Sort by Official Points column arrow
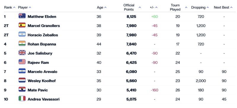The image size is (237, 108). coord(140,7)
